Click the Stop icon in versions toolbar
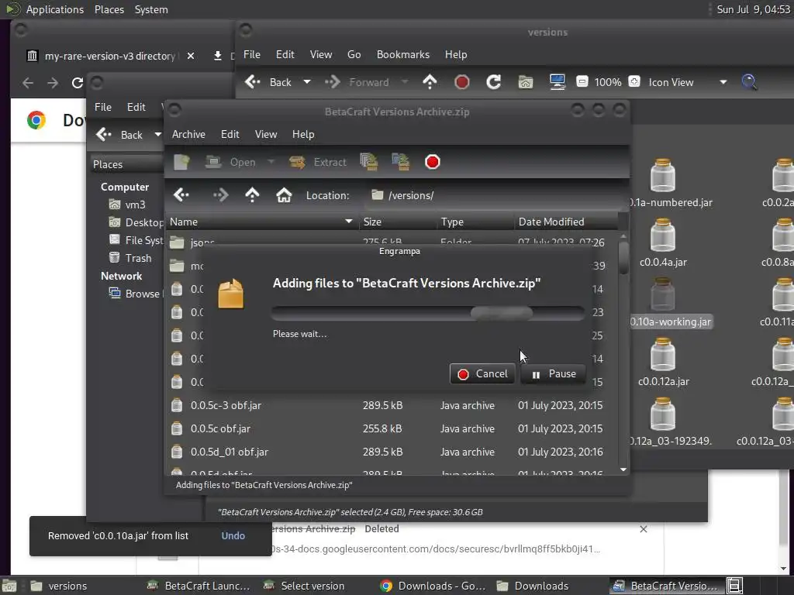This screenshot has width=794, height=595. point(462,82)
